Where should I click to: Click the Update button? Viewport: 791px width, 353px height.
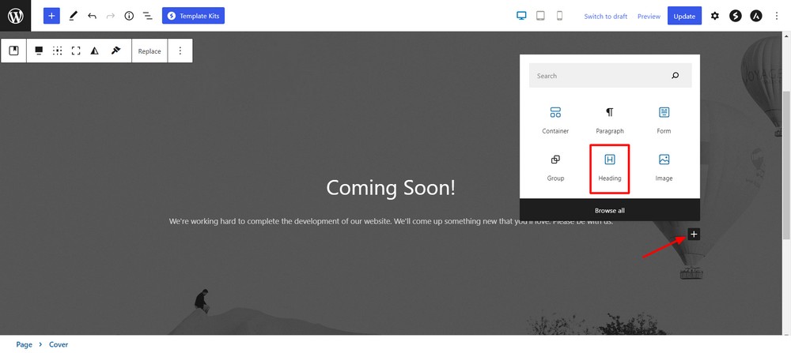[684, 16]
